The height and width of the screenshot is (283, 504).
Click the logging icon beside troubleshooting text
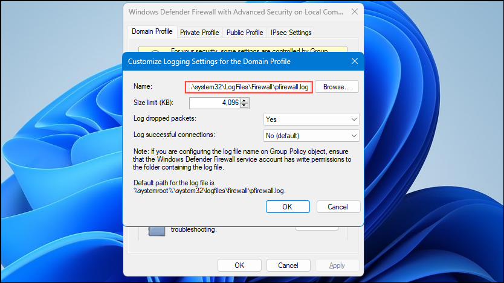tap(157, 231)
